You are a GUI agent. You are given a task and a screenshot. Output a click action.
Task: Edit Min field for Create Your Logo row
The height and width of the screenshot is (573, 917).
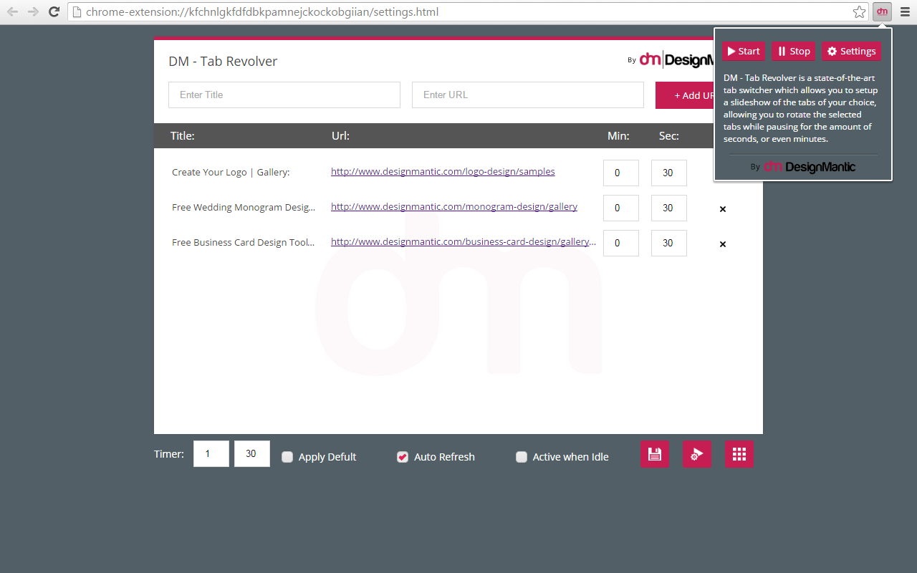pyautogui.click(x=621, y=173)
